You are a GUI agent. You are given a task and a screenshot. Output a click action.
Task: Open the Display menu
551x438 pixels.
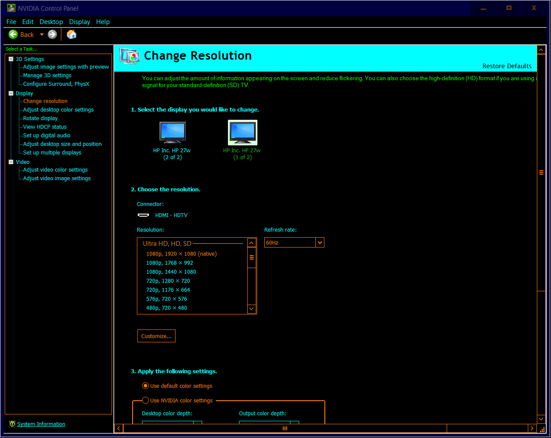click(79, 22)
